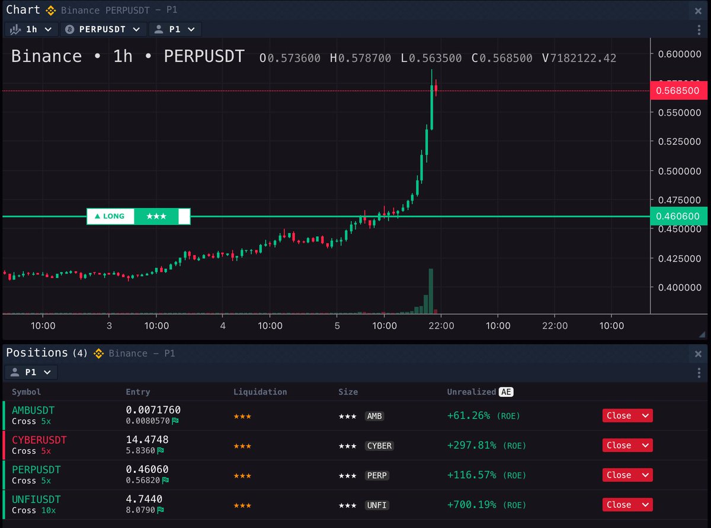Click the UNFI size unit tag
Viewport: 711px width, 528px height.
tap(377, 505)
